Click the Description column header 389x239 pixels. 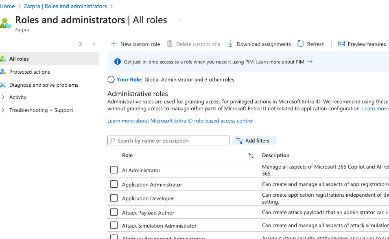point(275,156)
